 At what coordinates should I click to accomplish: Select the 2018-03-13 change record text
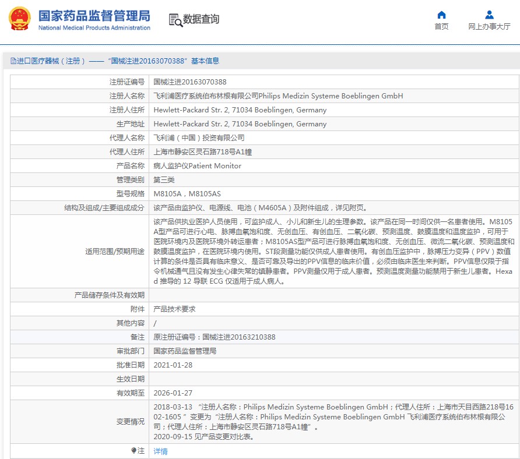[333, 417]
